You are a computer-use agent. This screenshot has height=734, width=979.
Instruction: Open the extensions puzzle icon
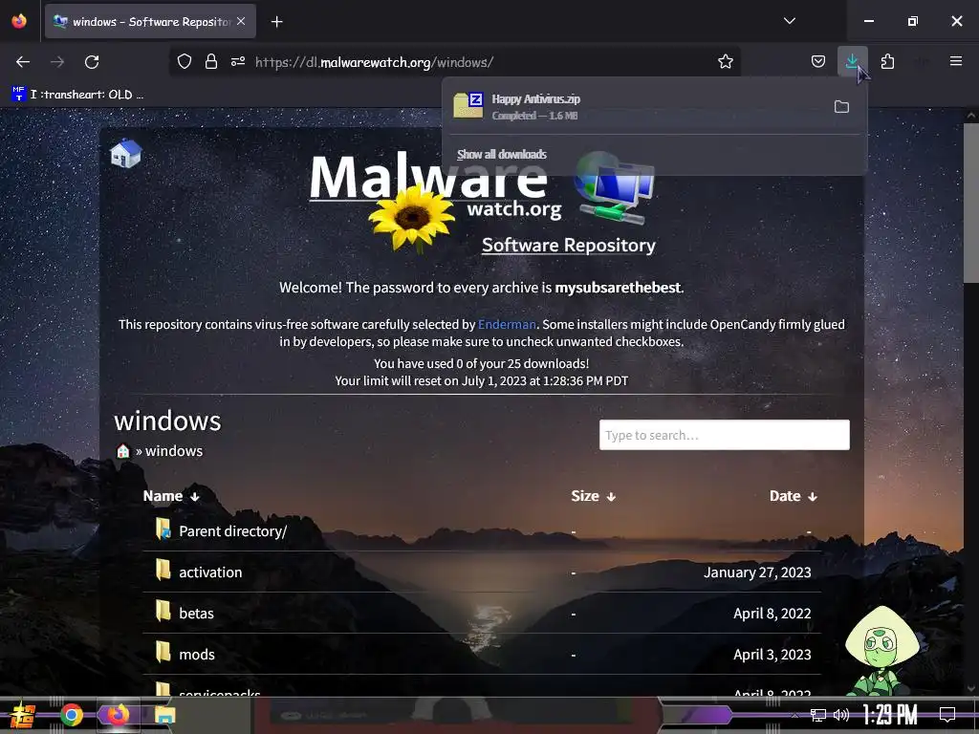tap(887, 61)
